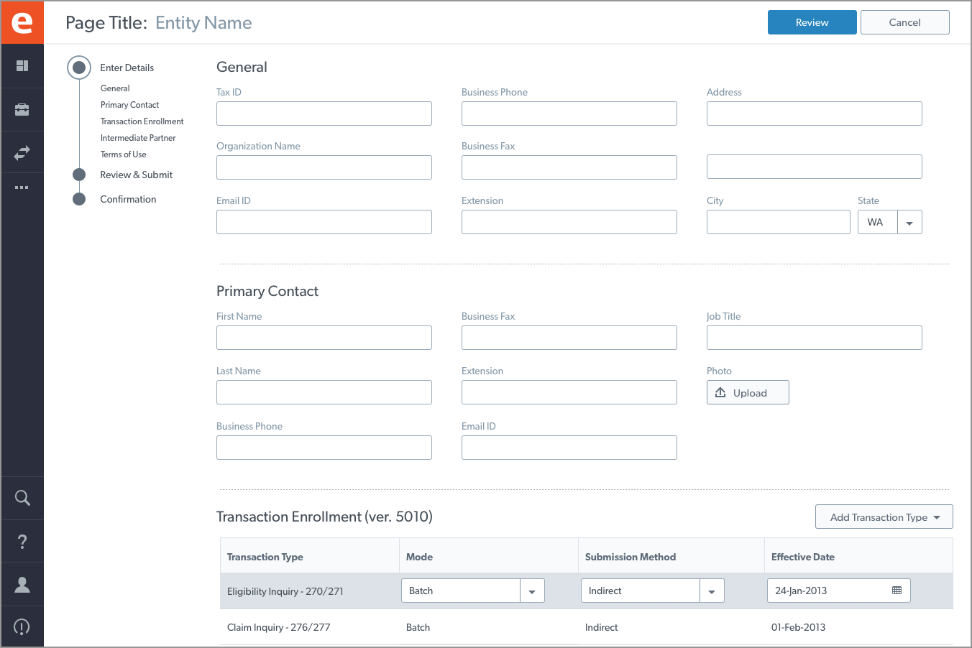
Task: Go to Transaction Enrollment step link
Action: [x=142, y=121]
